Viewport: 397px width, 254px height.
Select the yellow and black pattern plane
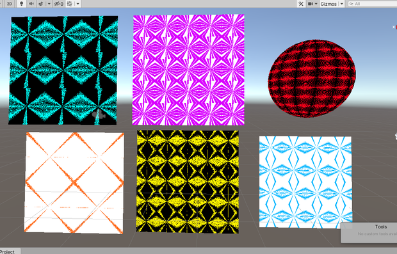188,182
